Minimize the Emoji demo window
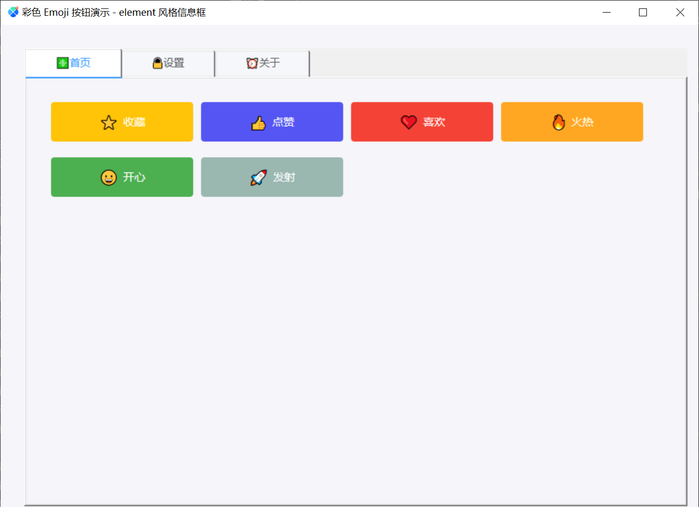 pyautogui.click(x=606, y=12)
